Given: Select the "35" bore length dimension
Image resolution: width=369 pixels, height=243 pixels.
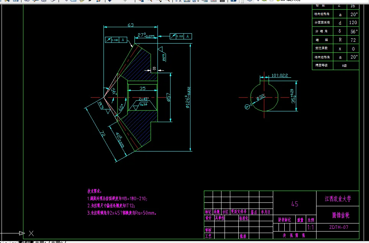Looking at the screenshot, I should coord(143,88).
